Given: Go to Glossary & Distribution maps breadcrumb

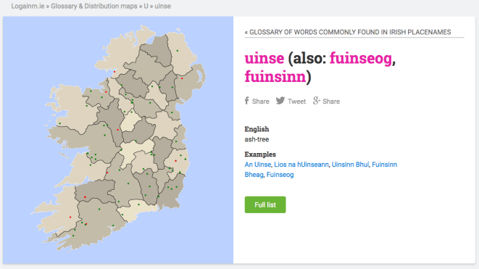Looking at the screenshot, I should [94, 6].
